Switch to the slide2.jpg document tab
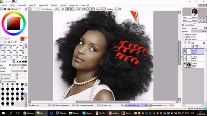Image resolution: width=207 pixels, height=116 pixels. click(x=113, y=105)
